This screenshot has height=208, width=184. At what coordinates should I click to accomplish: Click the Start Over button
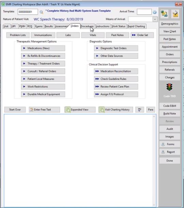pyautogui.click(x=15, y=109)
